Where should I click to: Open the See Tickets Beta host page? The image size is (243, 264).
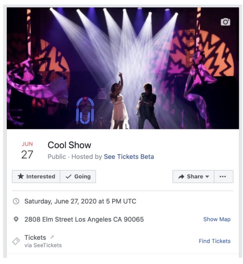129,157
